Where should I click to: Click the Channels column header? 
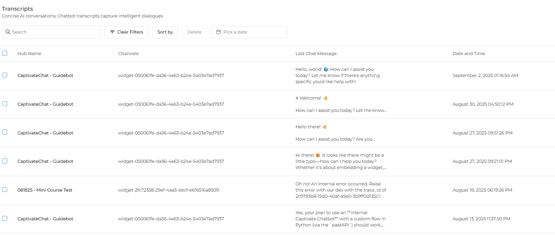(x=128, y=54)
